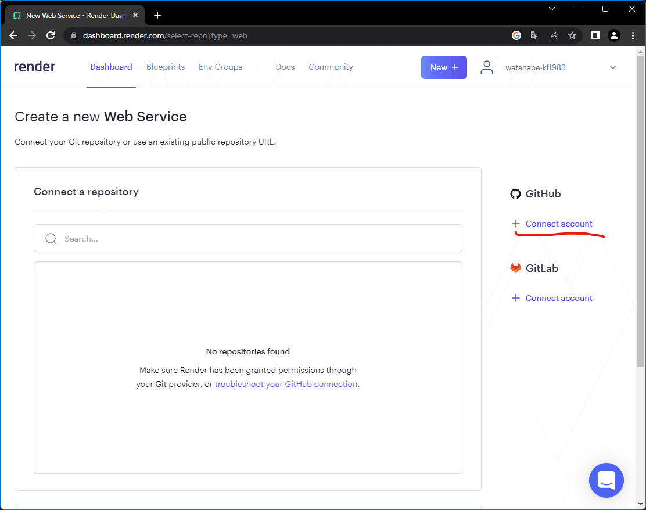Click the GitHub provider label
646x510 pixels.
543,193
